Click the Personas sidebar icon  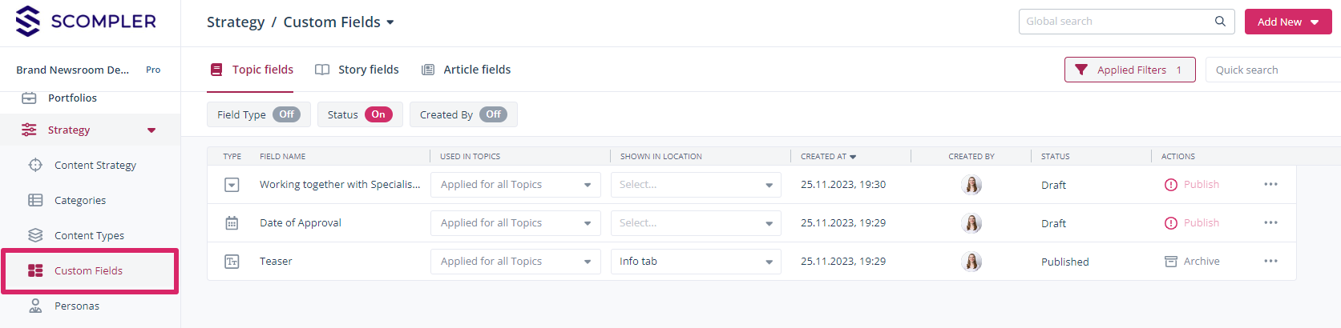pos(35,306)
